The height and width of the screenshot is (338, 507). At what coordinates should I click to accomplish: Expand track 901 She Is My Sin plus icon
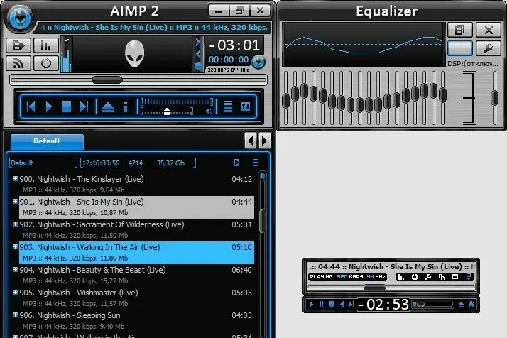pyautogui.click(x=15, y=201)
